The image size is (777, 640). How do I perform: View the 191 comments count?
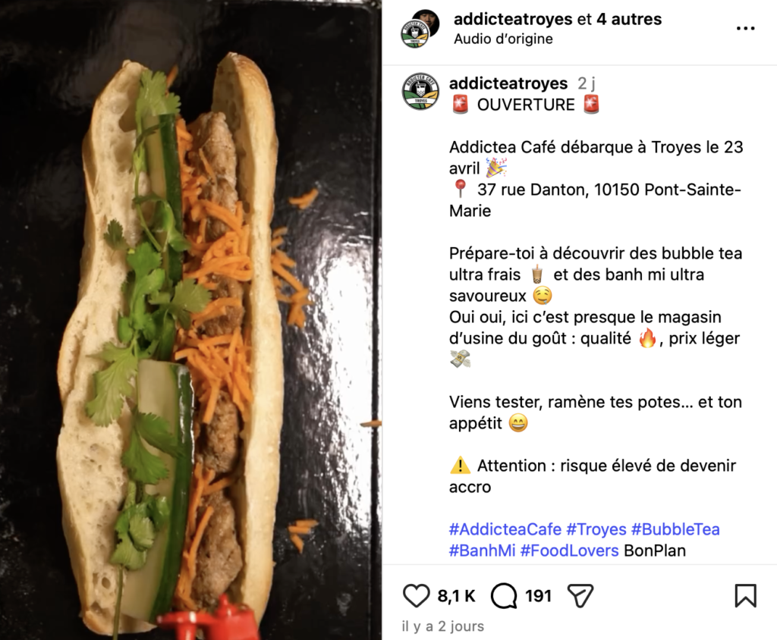(538, 596)
